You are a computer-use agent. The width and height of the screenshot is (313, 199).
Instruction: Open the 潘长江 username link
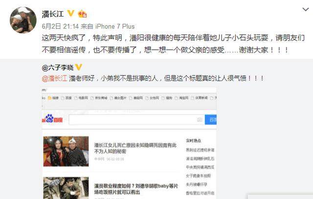coord(53,14)
